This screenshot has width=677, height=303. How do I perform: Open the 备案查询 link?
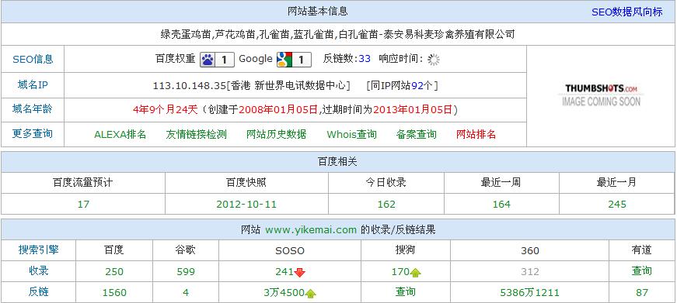point(416,134)
